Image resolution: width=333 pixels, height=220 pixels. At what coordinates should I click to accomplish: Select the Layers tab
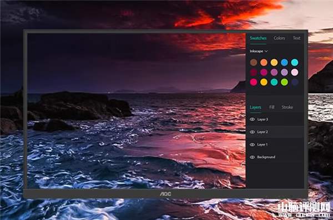(255, 108)
